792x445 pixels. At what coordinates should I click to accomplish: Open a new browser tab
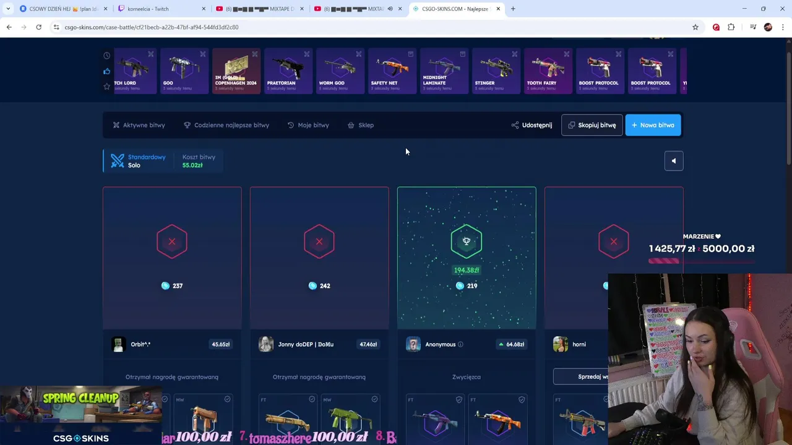pyautogui.click(x=513, y=9)
